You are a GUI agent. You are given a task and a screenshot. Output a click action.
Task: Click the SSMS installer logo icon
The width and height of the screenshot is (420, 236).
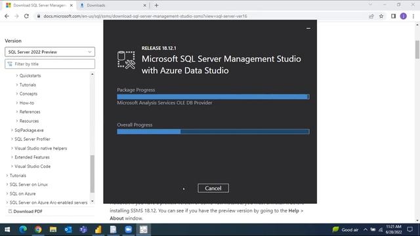click(126, 60)
